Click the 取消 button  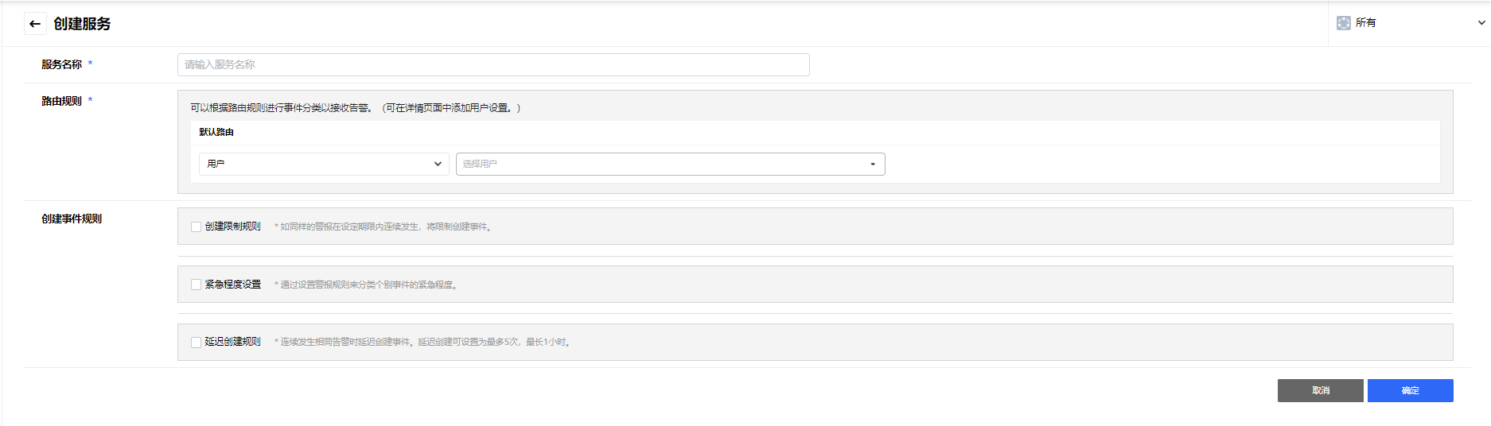pyautogui.click(x=1320, y=390)
